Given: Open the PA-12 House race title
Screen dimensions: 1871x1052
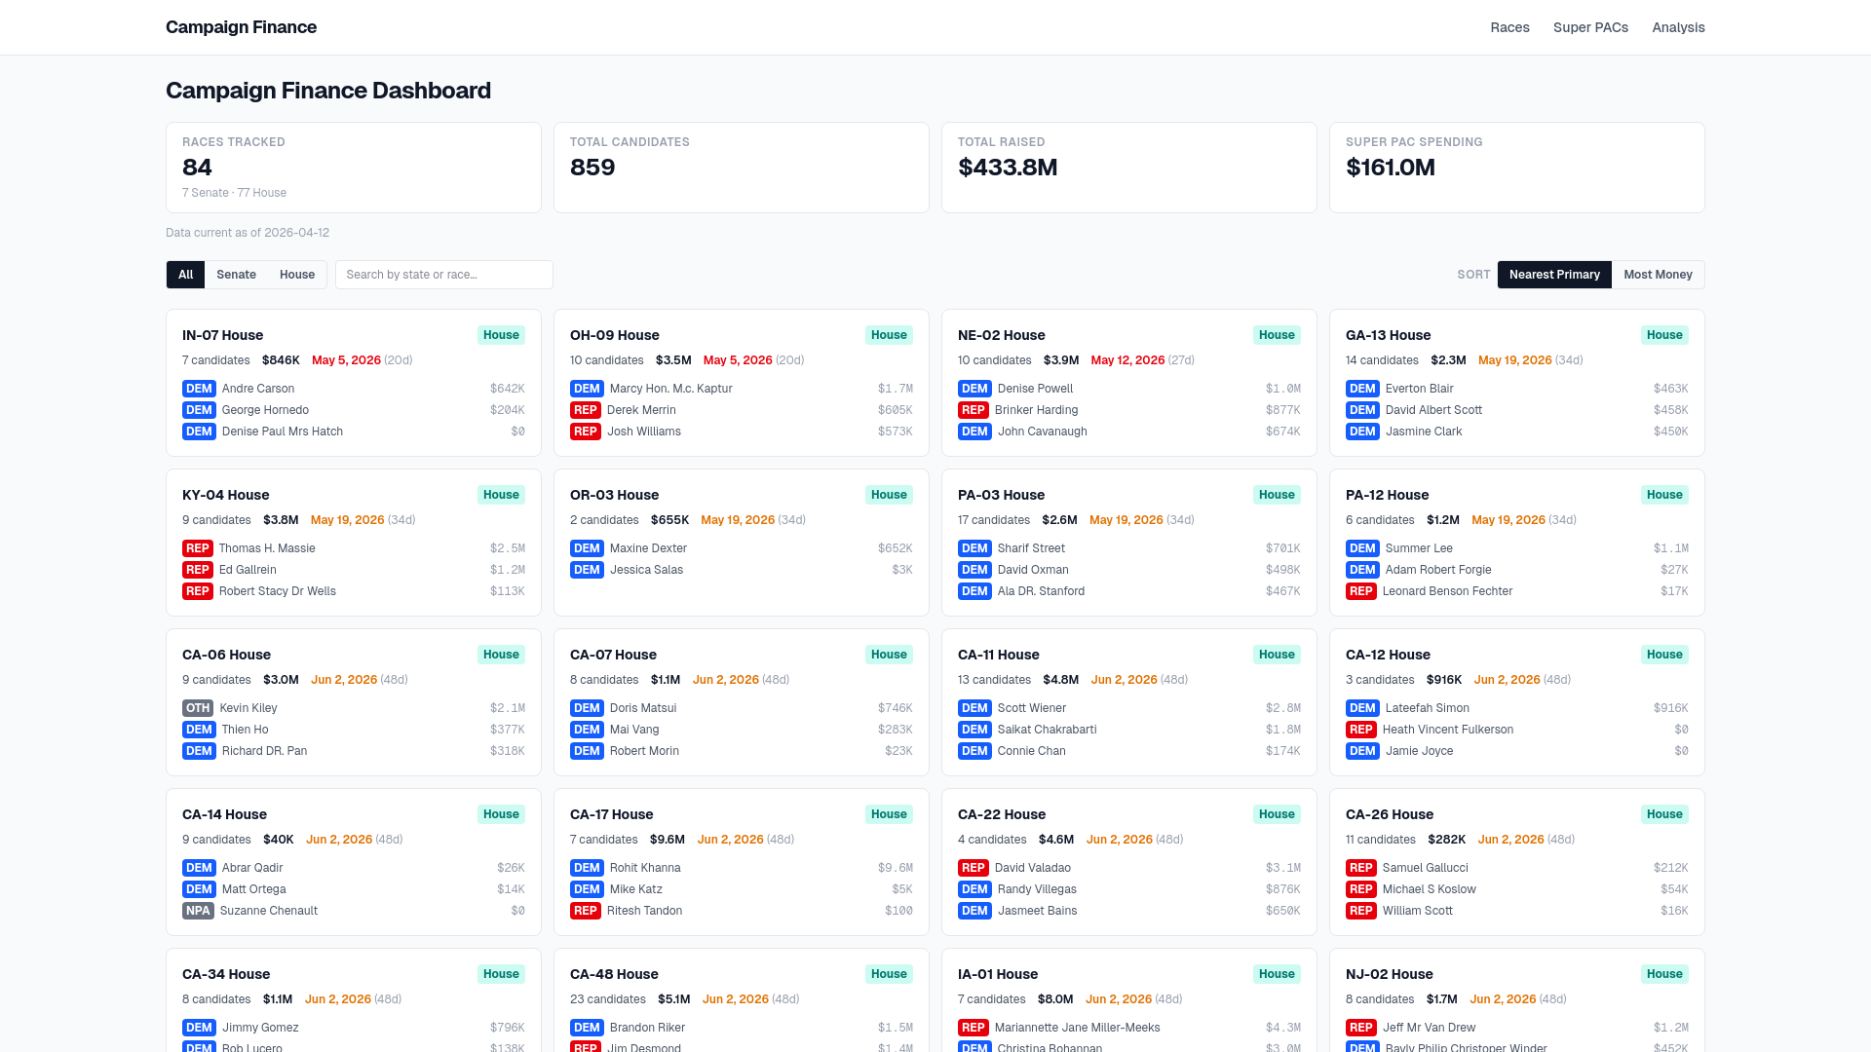Looking at the screenshot, I should click(1387, 495).
